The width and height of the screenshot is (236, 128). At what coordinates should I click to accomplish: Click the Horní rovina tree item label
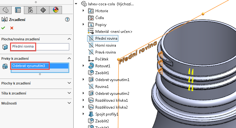point(106,45)
